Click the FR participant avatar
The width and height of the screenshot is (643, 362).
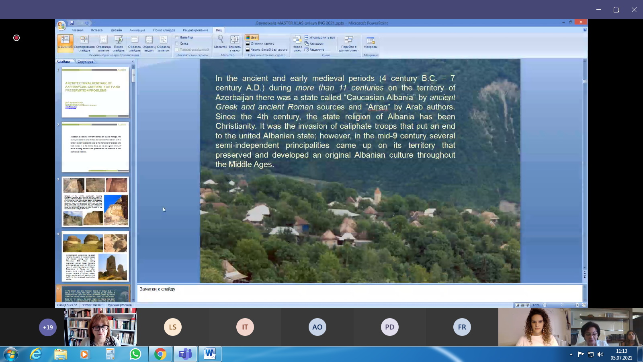462,327
